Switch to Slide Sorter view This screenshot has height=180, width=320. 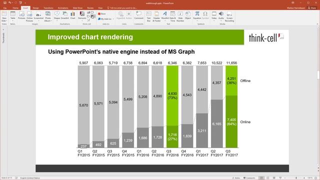pyautogui.click(x=268, y=178)
